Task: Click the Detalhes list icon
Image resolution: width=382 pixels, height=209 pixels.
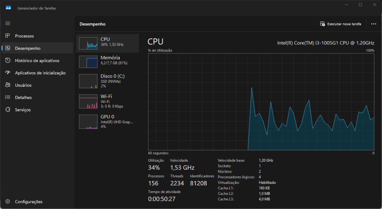Action: [x=8, y=97]
